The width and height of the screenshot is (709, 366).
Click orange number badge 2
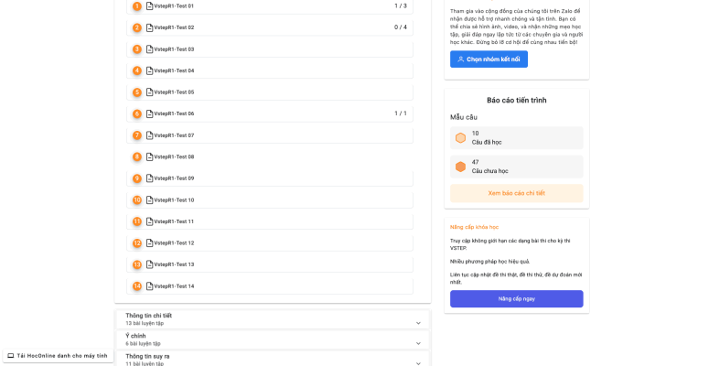137,27
